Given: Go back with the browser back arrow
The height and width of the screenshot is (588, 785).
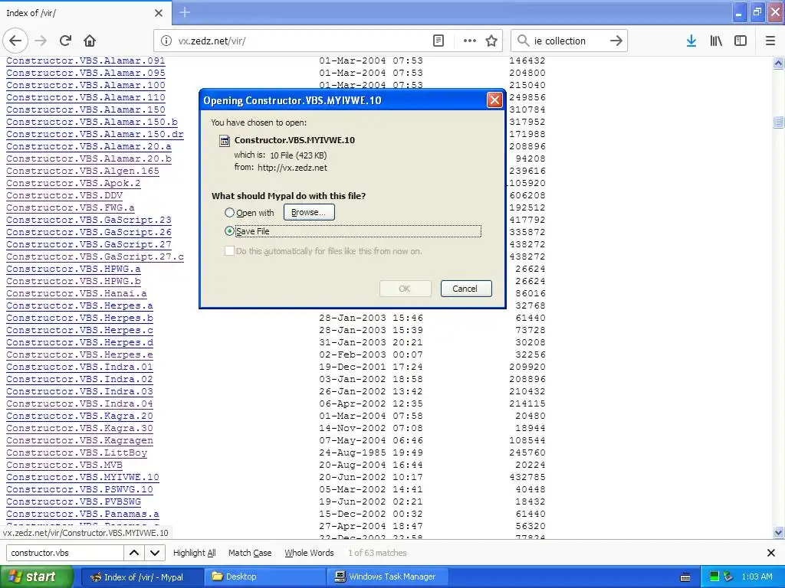Looking at the screenshot, I should coord(15,41).
